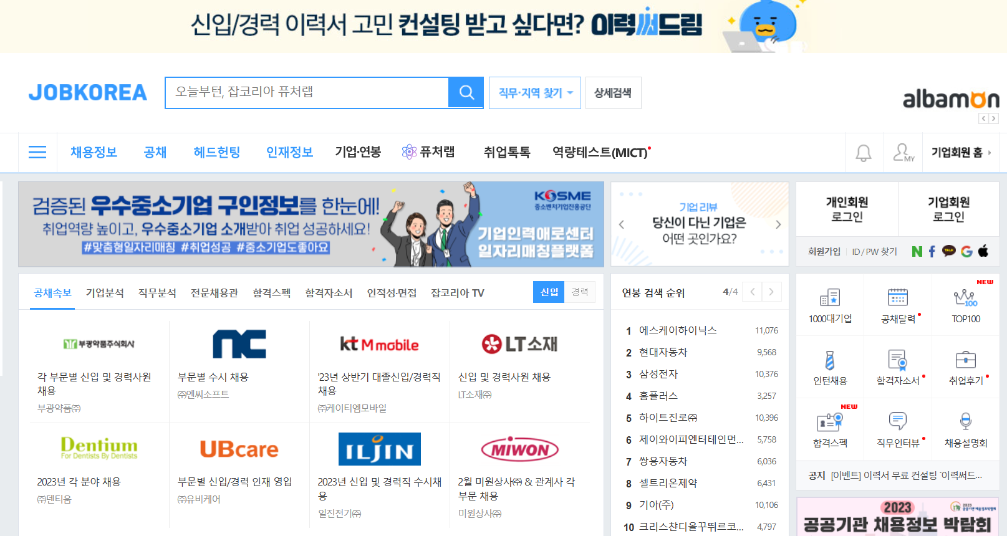Open the hamburger menu icon
The width and height of the screenshot is (1007, 536).
[x=37, y=152]
